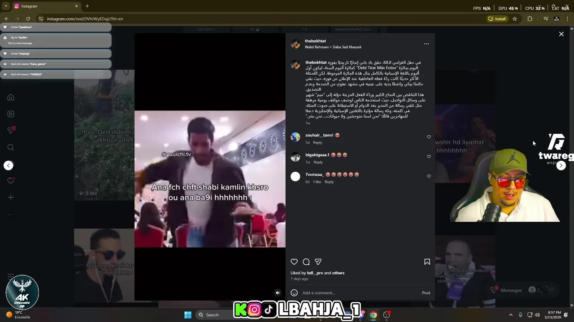Install the Instagram web app
The image size is (574, 322).
click(497, 19)
